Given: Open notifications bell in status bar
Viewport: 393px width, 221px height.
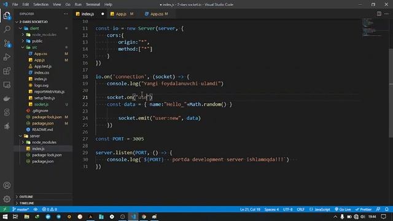Looking at the screenshot, I should click(386, 209).
